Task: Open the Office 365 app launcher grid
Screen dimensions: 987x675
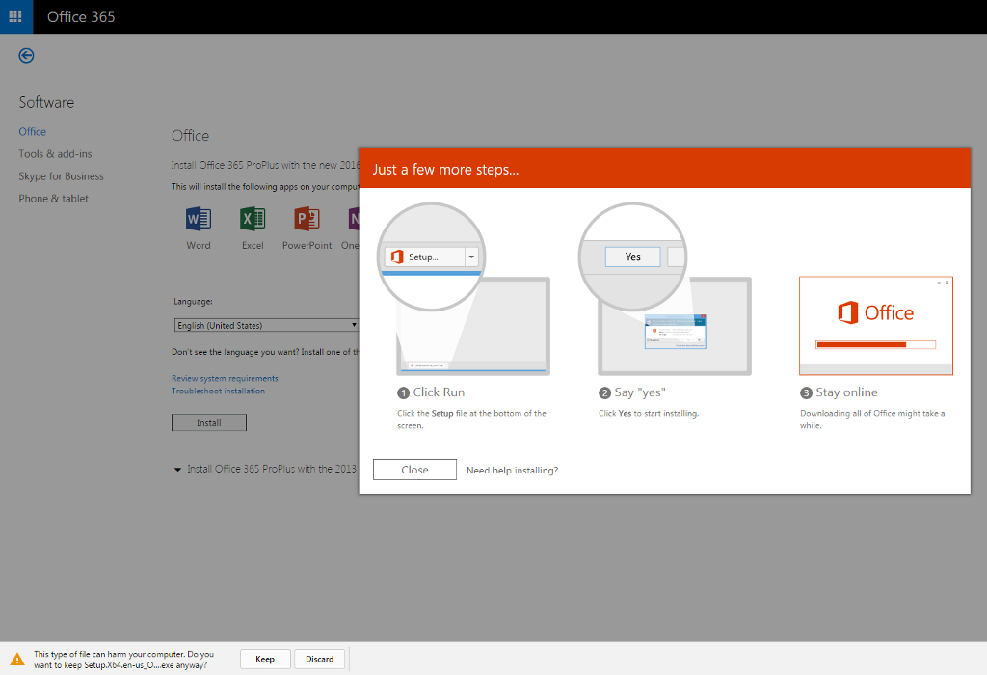Action: click(15, 16)
